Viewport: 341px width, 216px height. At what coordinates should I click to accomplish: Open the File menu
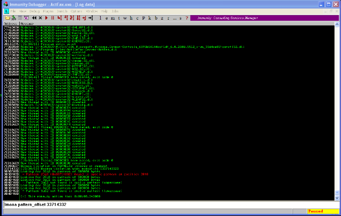click(x=13, y=11)
